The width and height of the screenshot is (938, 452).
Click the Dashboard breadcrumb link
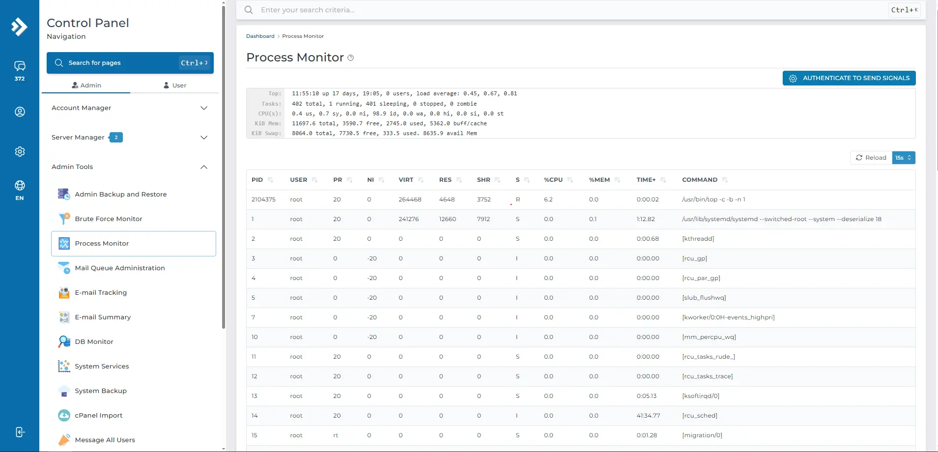pyautogui.click(x=260, y=36)
